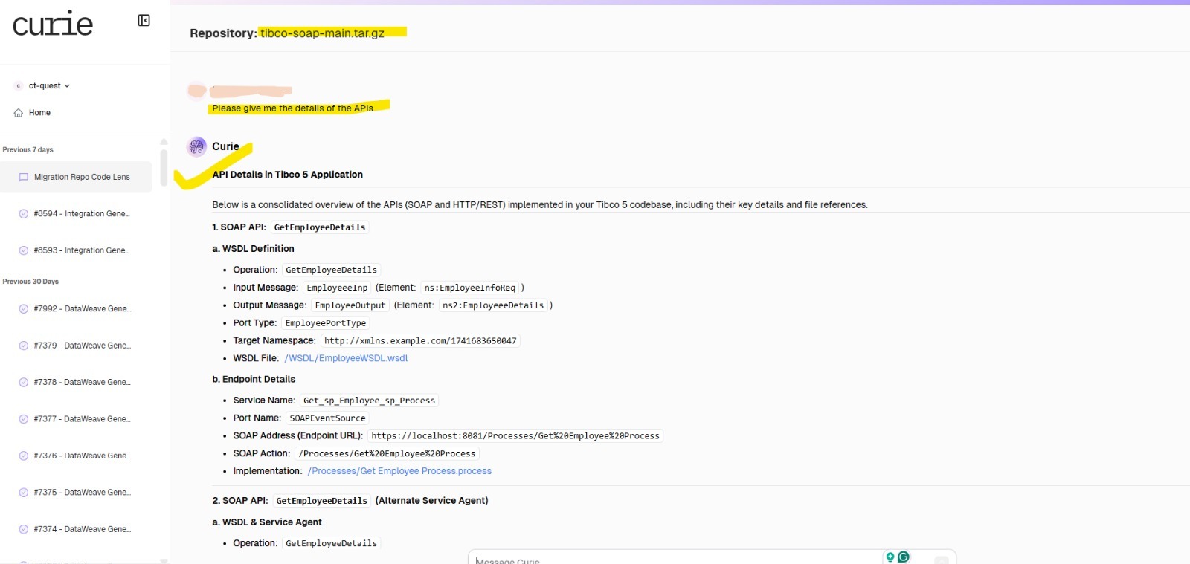
Task: Click the status icon of #8593
Action: pyautogui.click(x=24, y=250)
